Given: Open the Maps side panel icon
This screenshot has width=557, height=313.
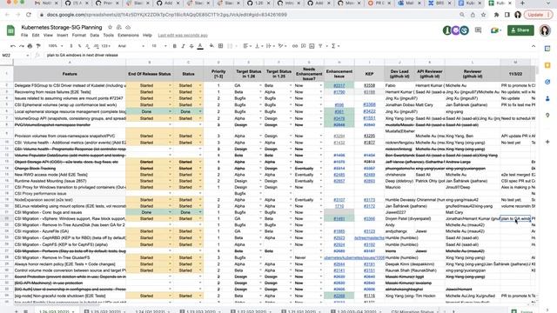Looking at the screenshot, I should [547, 116].
